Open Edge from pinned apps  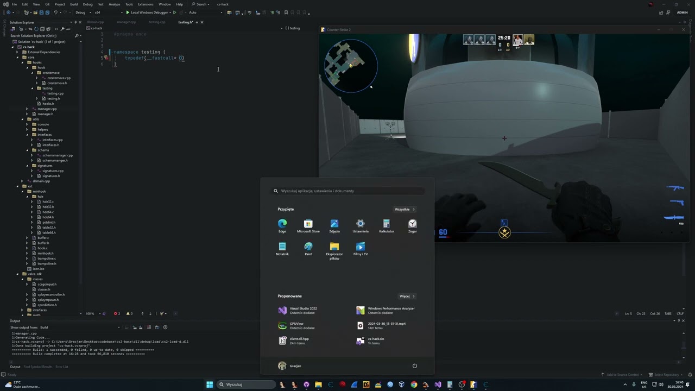(282, 226)
